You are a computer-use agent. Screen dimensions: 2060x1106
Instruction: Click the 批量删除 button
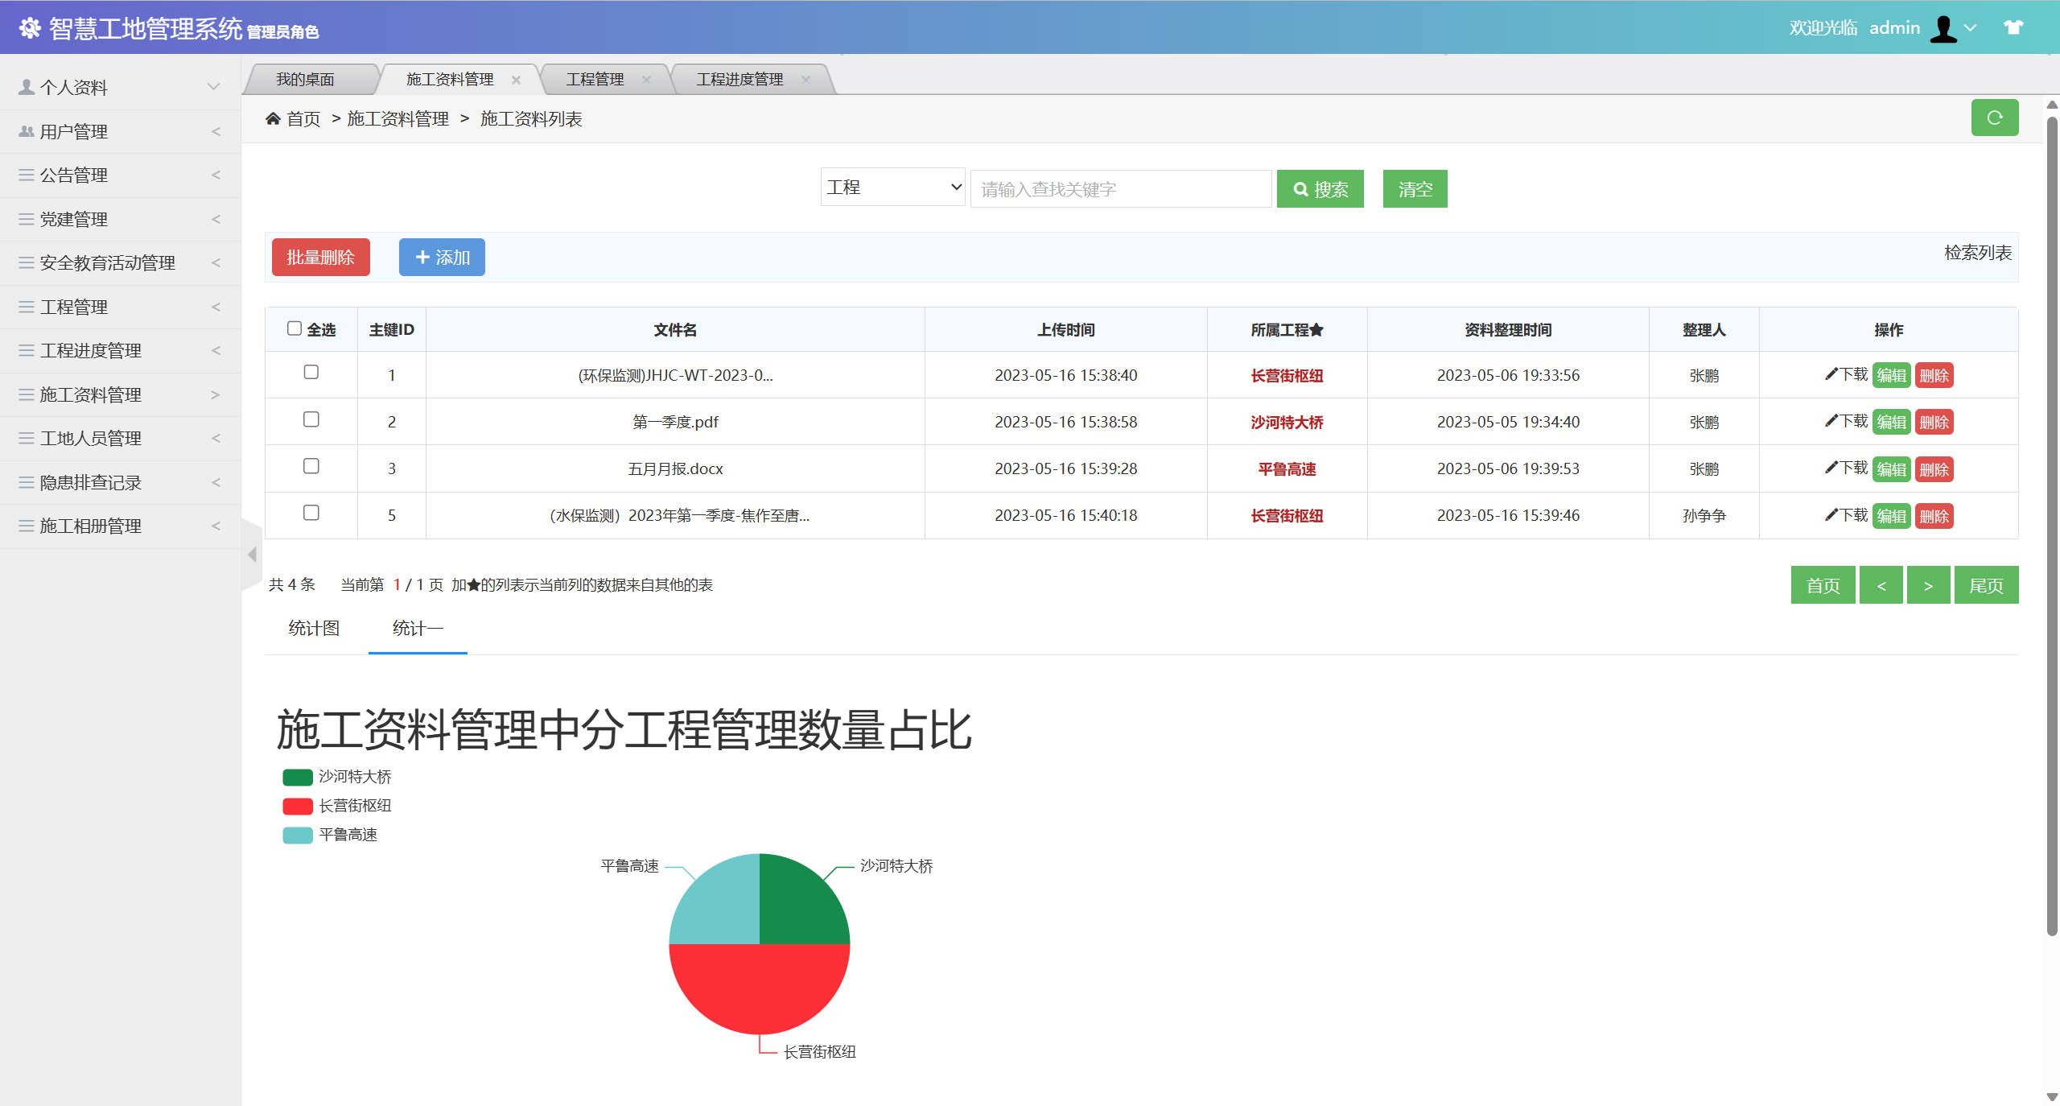click(x=319, y=257)
